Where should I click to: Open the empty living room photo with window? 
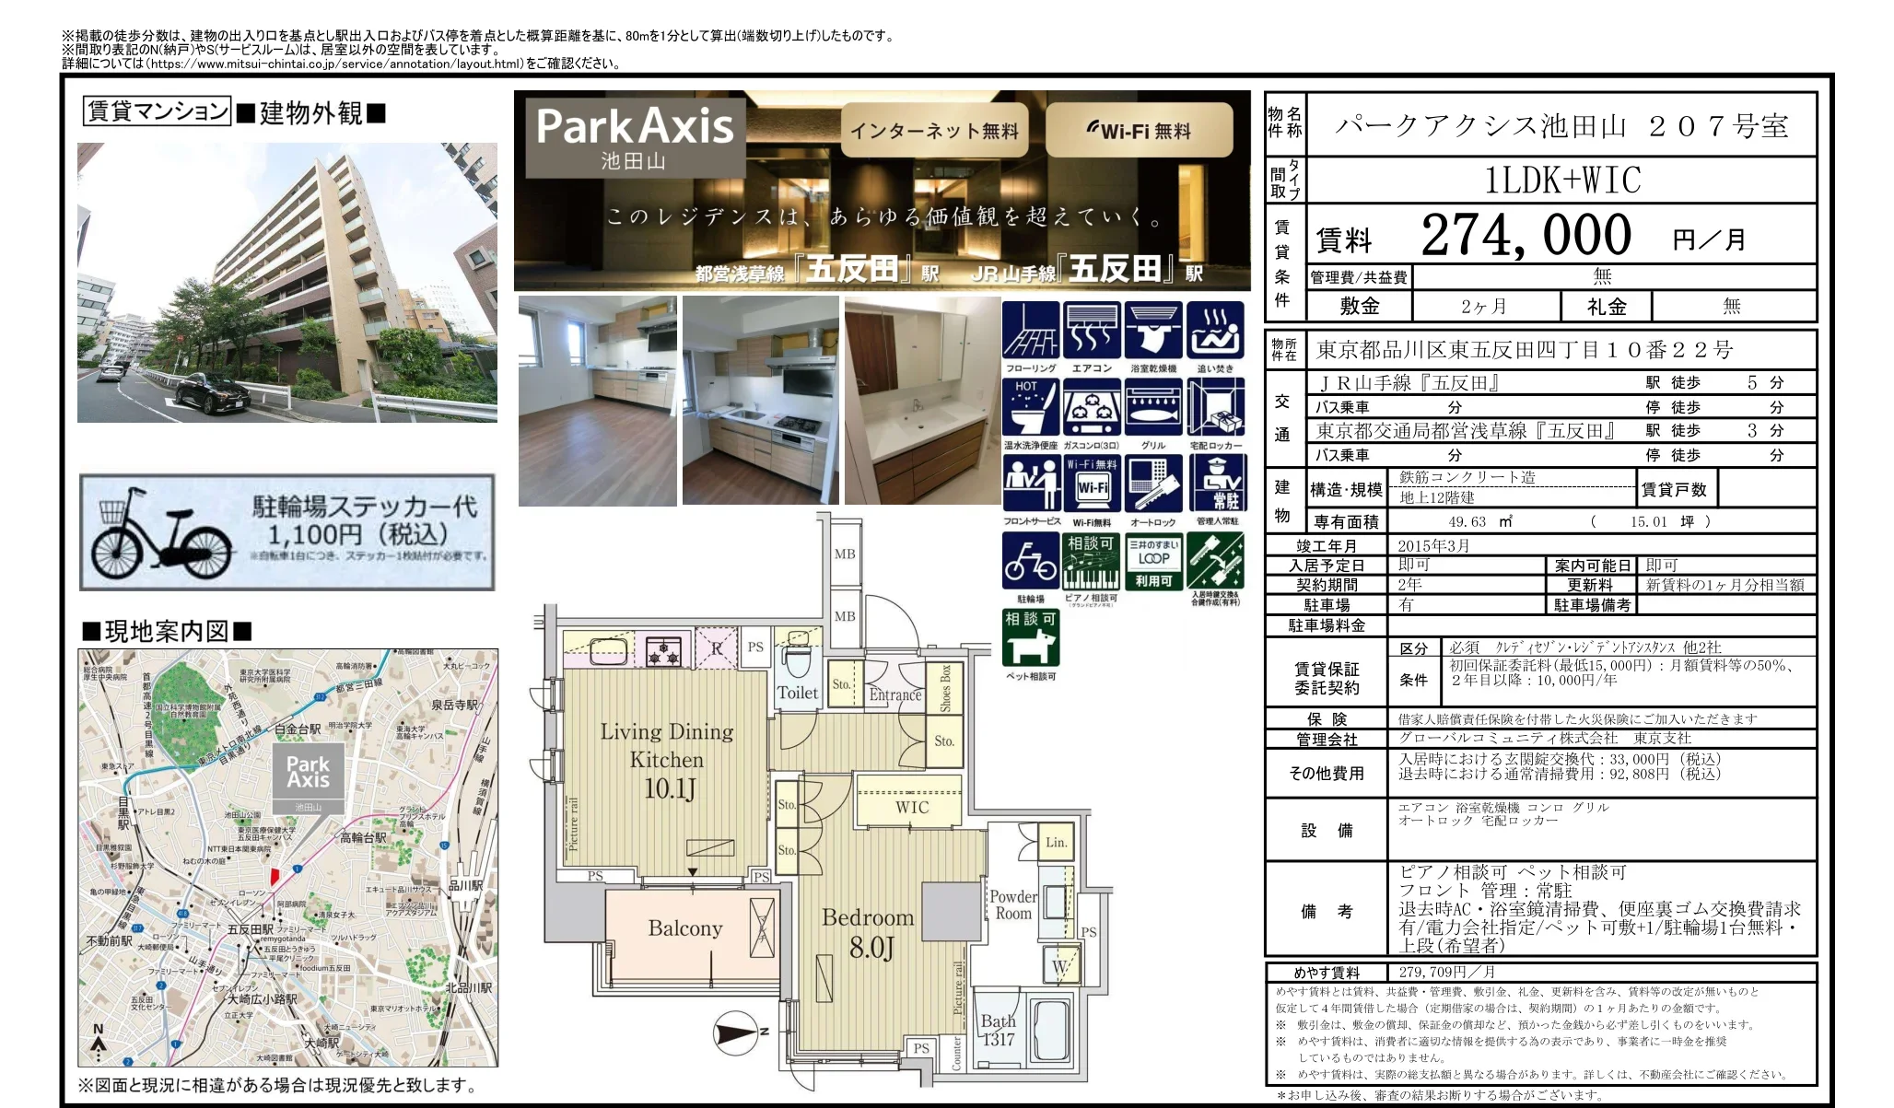click(x=598, y=401)
